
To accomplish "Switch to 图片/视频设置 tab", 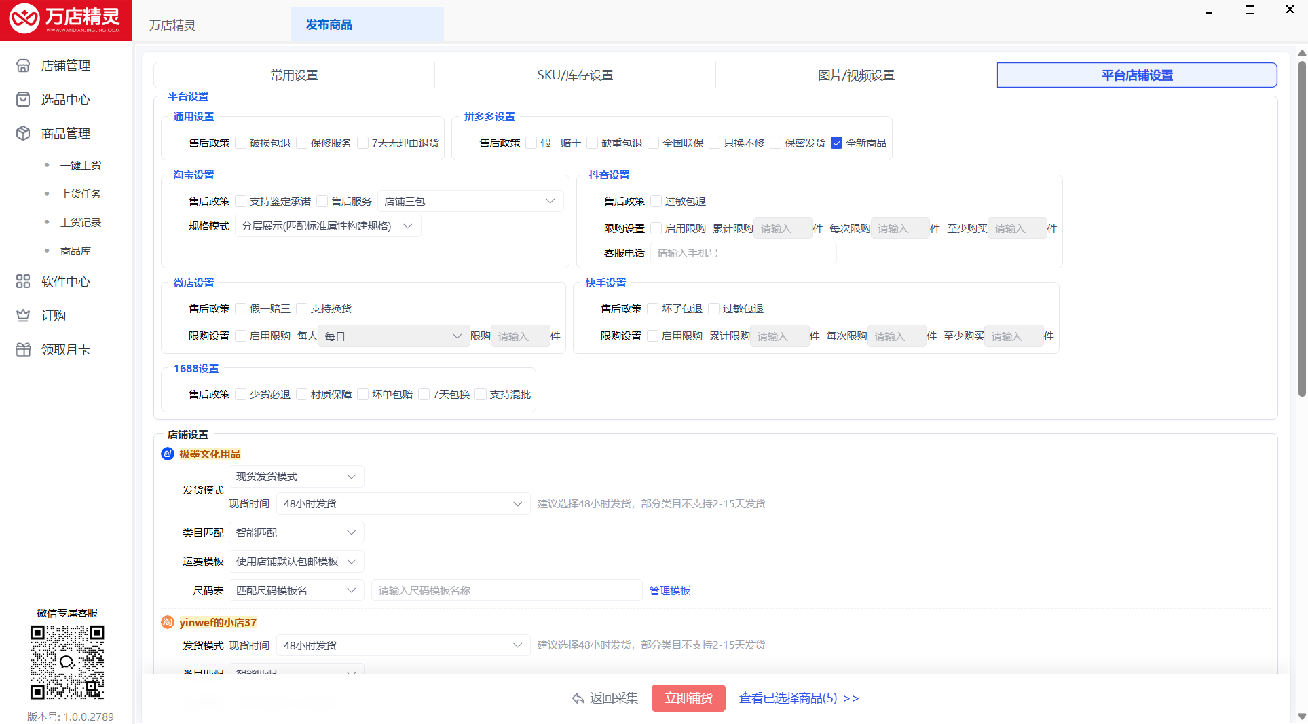I will [856, 75].
